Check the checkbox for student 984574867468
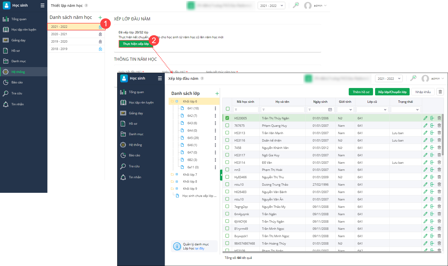The width and height of the screenshot is (448, 266). [227, 243]
